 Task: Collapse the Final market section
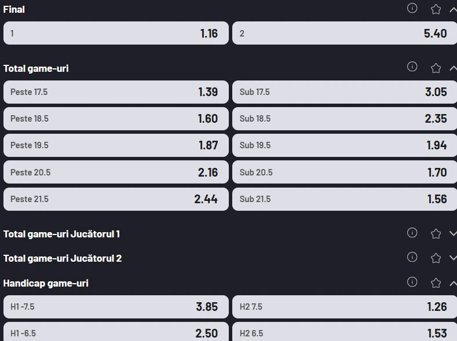pos(453,10)
